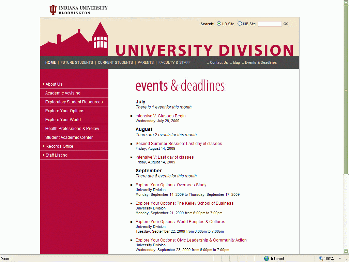Viewport: 349px width, 262px height.
Task: Click the GO search button
Action: coord(286,24)
